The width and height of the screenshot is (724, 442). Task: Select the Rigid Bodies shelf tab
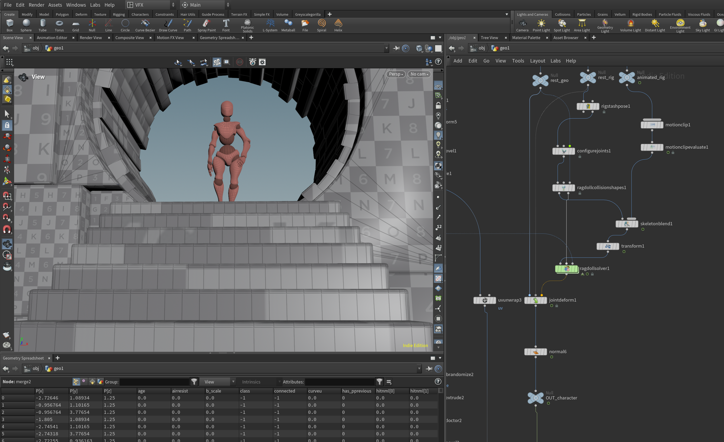pos(642,14)
